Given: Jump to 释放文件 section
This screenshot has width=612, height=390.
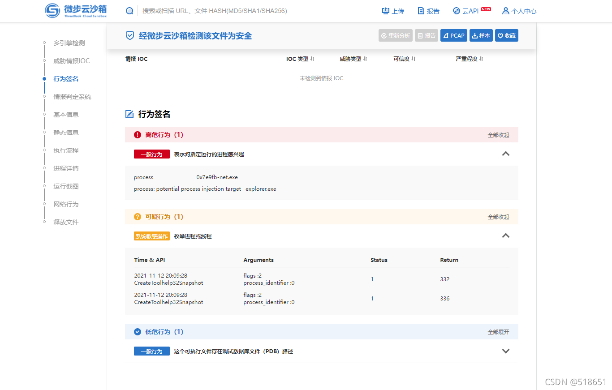Looking at the screenshot, I should [x=66, y=222].
